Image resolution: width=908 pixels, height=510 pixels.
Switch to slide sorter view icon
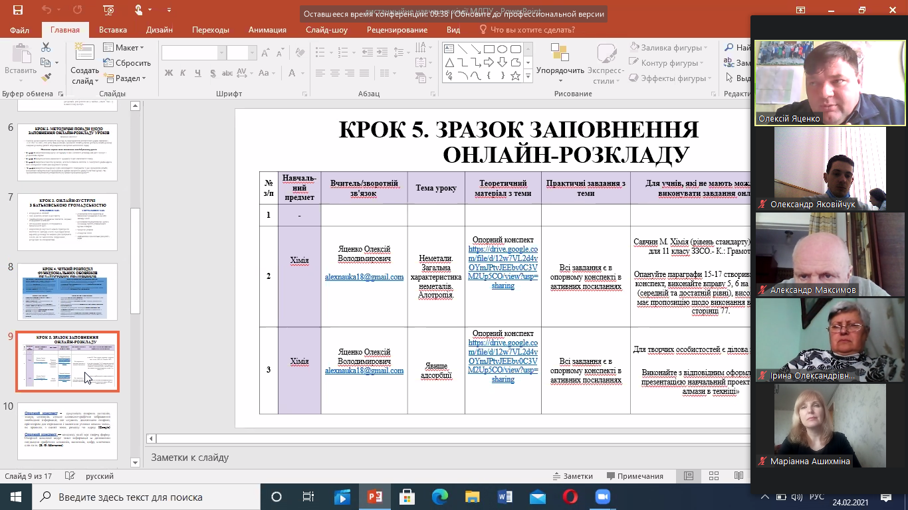pos(714,476)
